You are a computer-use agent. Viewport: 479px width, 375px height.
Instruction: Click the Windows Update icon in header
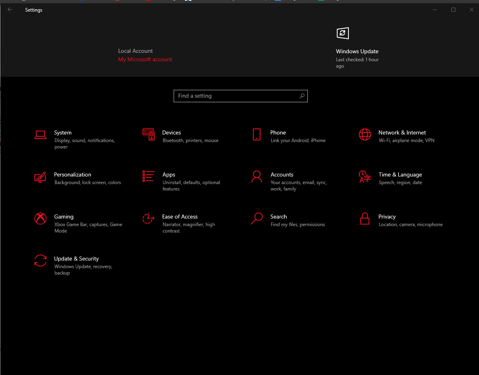click(342, 33)
